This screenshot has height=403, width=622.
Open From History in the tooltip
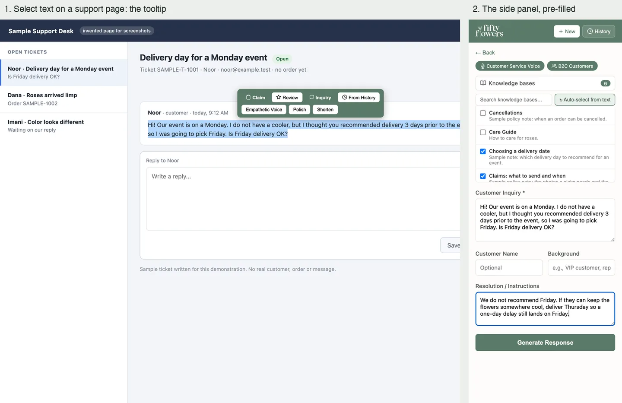(359, 98)
